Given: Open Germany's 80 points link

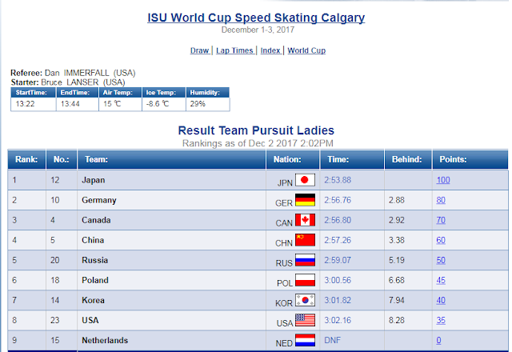Looking at the screenshot, I should tap(441, 200).
